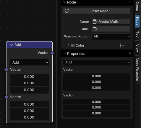Viewport: 141px width, 128px height.
Task: Switch to the Tool sidebar tab
Action: [x=137, y=35]
